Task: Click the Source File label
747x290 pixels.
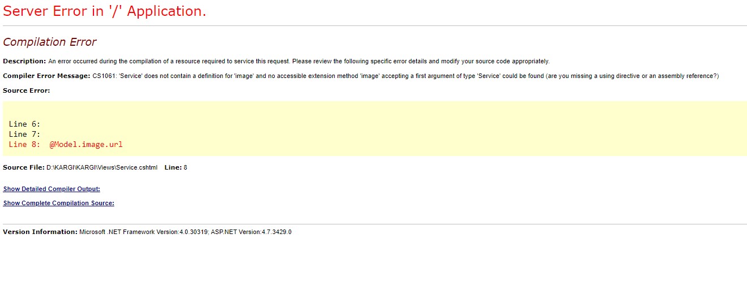Action: (x=24, y=167)
